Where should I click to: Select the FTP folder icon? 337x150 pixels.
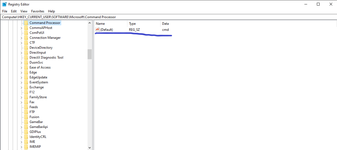(26, 112)
